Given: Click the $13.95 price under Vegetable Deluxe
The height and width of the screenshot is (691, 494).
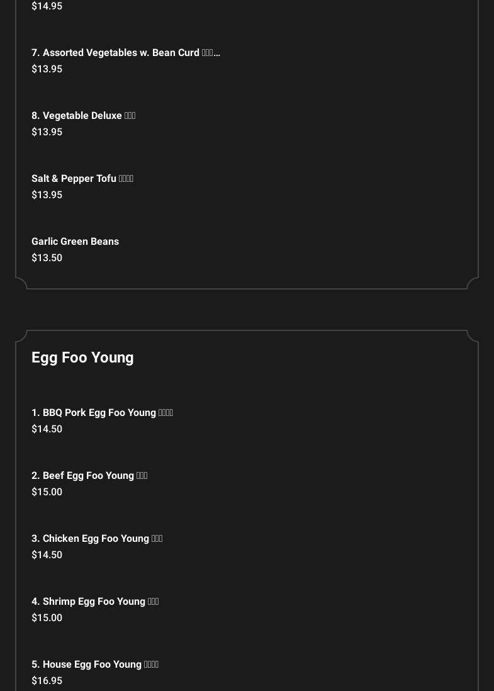Looking at the screenshot, I should [x=47, y=132].
